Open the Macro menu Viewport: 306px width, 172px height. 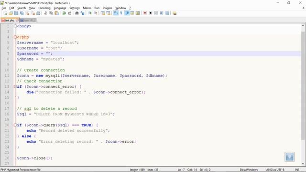pyautogui.click(x=87, y=8)
